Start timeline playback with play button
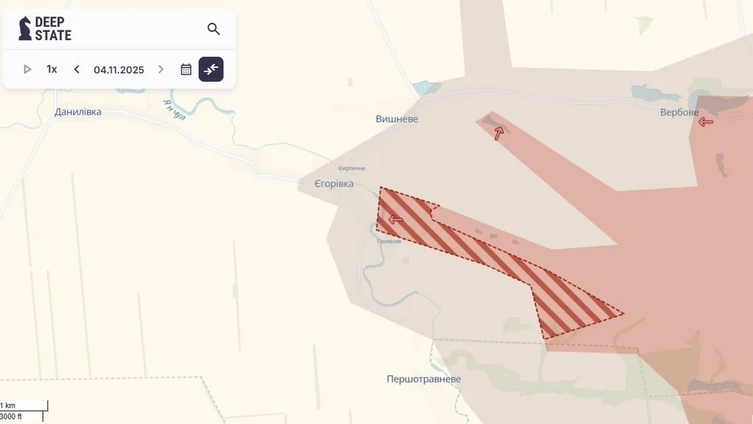The height and width of the screenshot is (424, 753). point(27,69)
